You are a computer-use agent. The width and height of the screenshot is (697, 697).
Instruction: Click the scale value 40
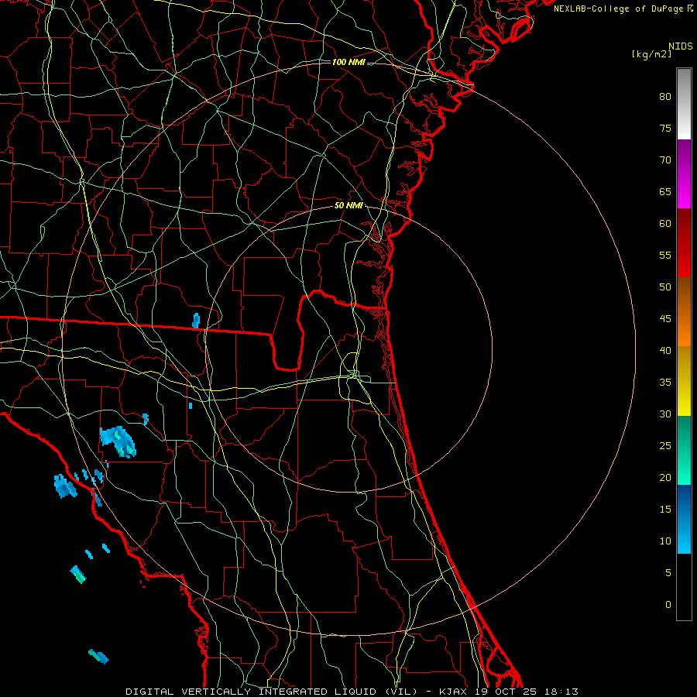pos(665,350)
